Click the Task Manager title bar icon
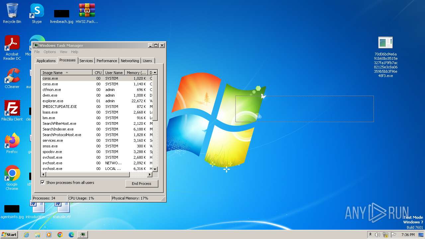425x239 pixels. click(36, 45)
